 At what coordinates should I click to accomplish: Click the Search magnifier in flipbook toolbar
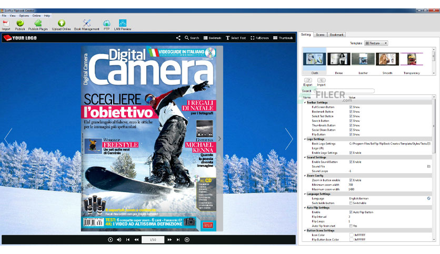click(x=192, y=38)
